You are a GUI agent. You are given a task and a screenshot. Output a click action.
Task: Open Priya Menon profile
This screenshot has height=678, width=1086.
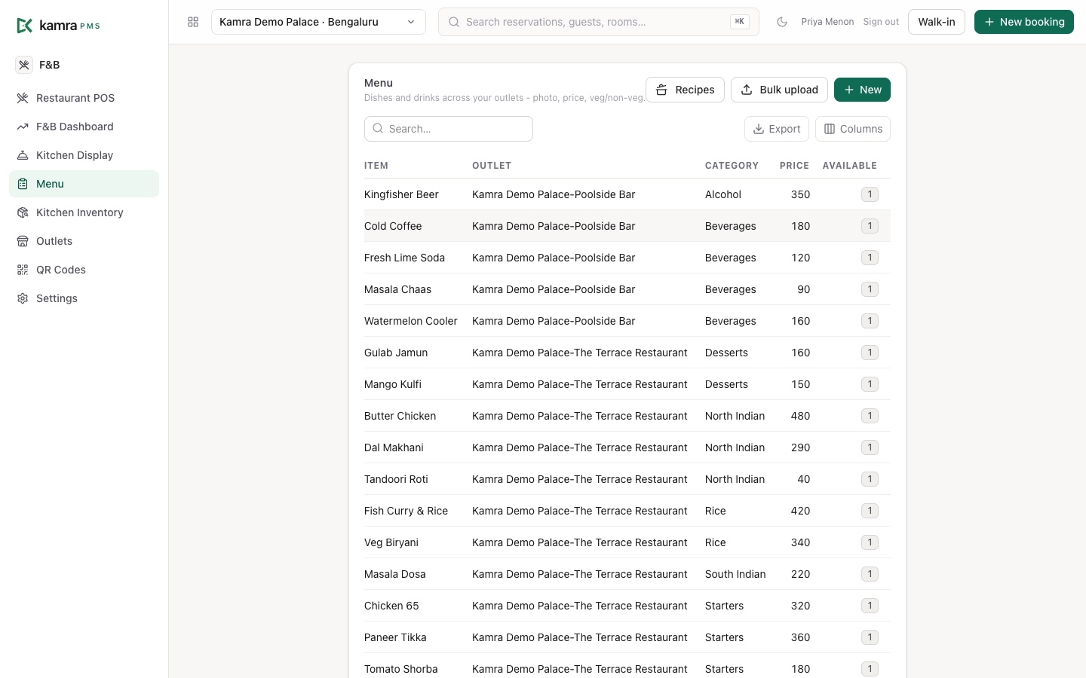pyautogui.click(x=827, y=22)
